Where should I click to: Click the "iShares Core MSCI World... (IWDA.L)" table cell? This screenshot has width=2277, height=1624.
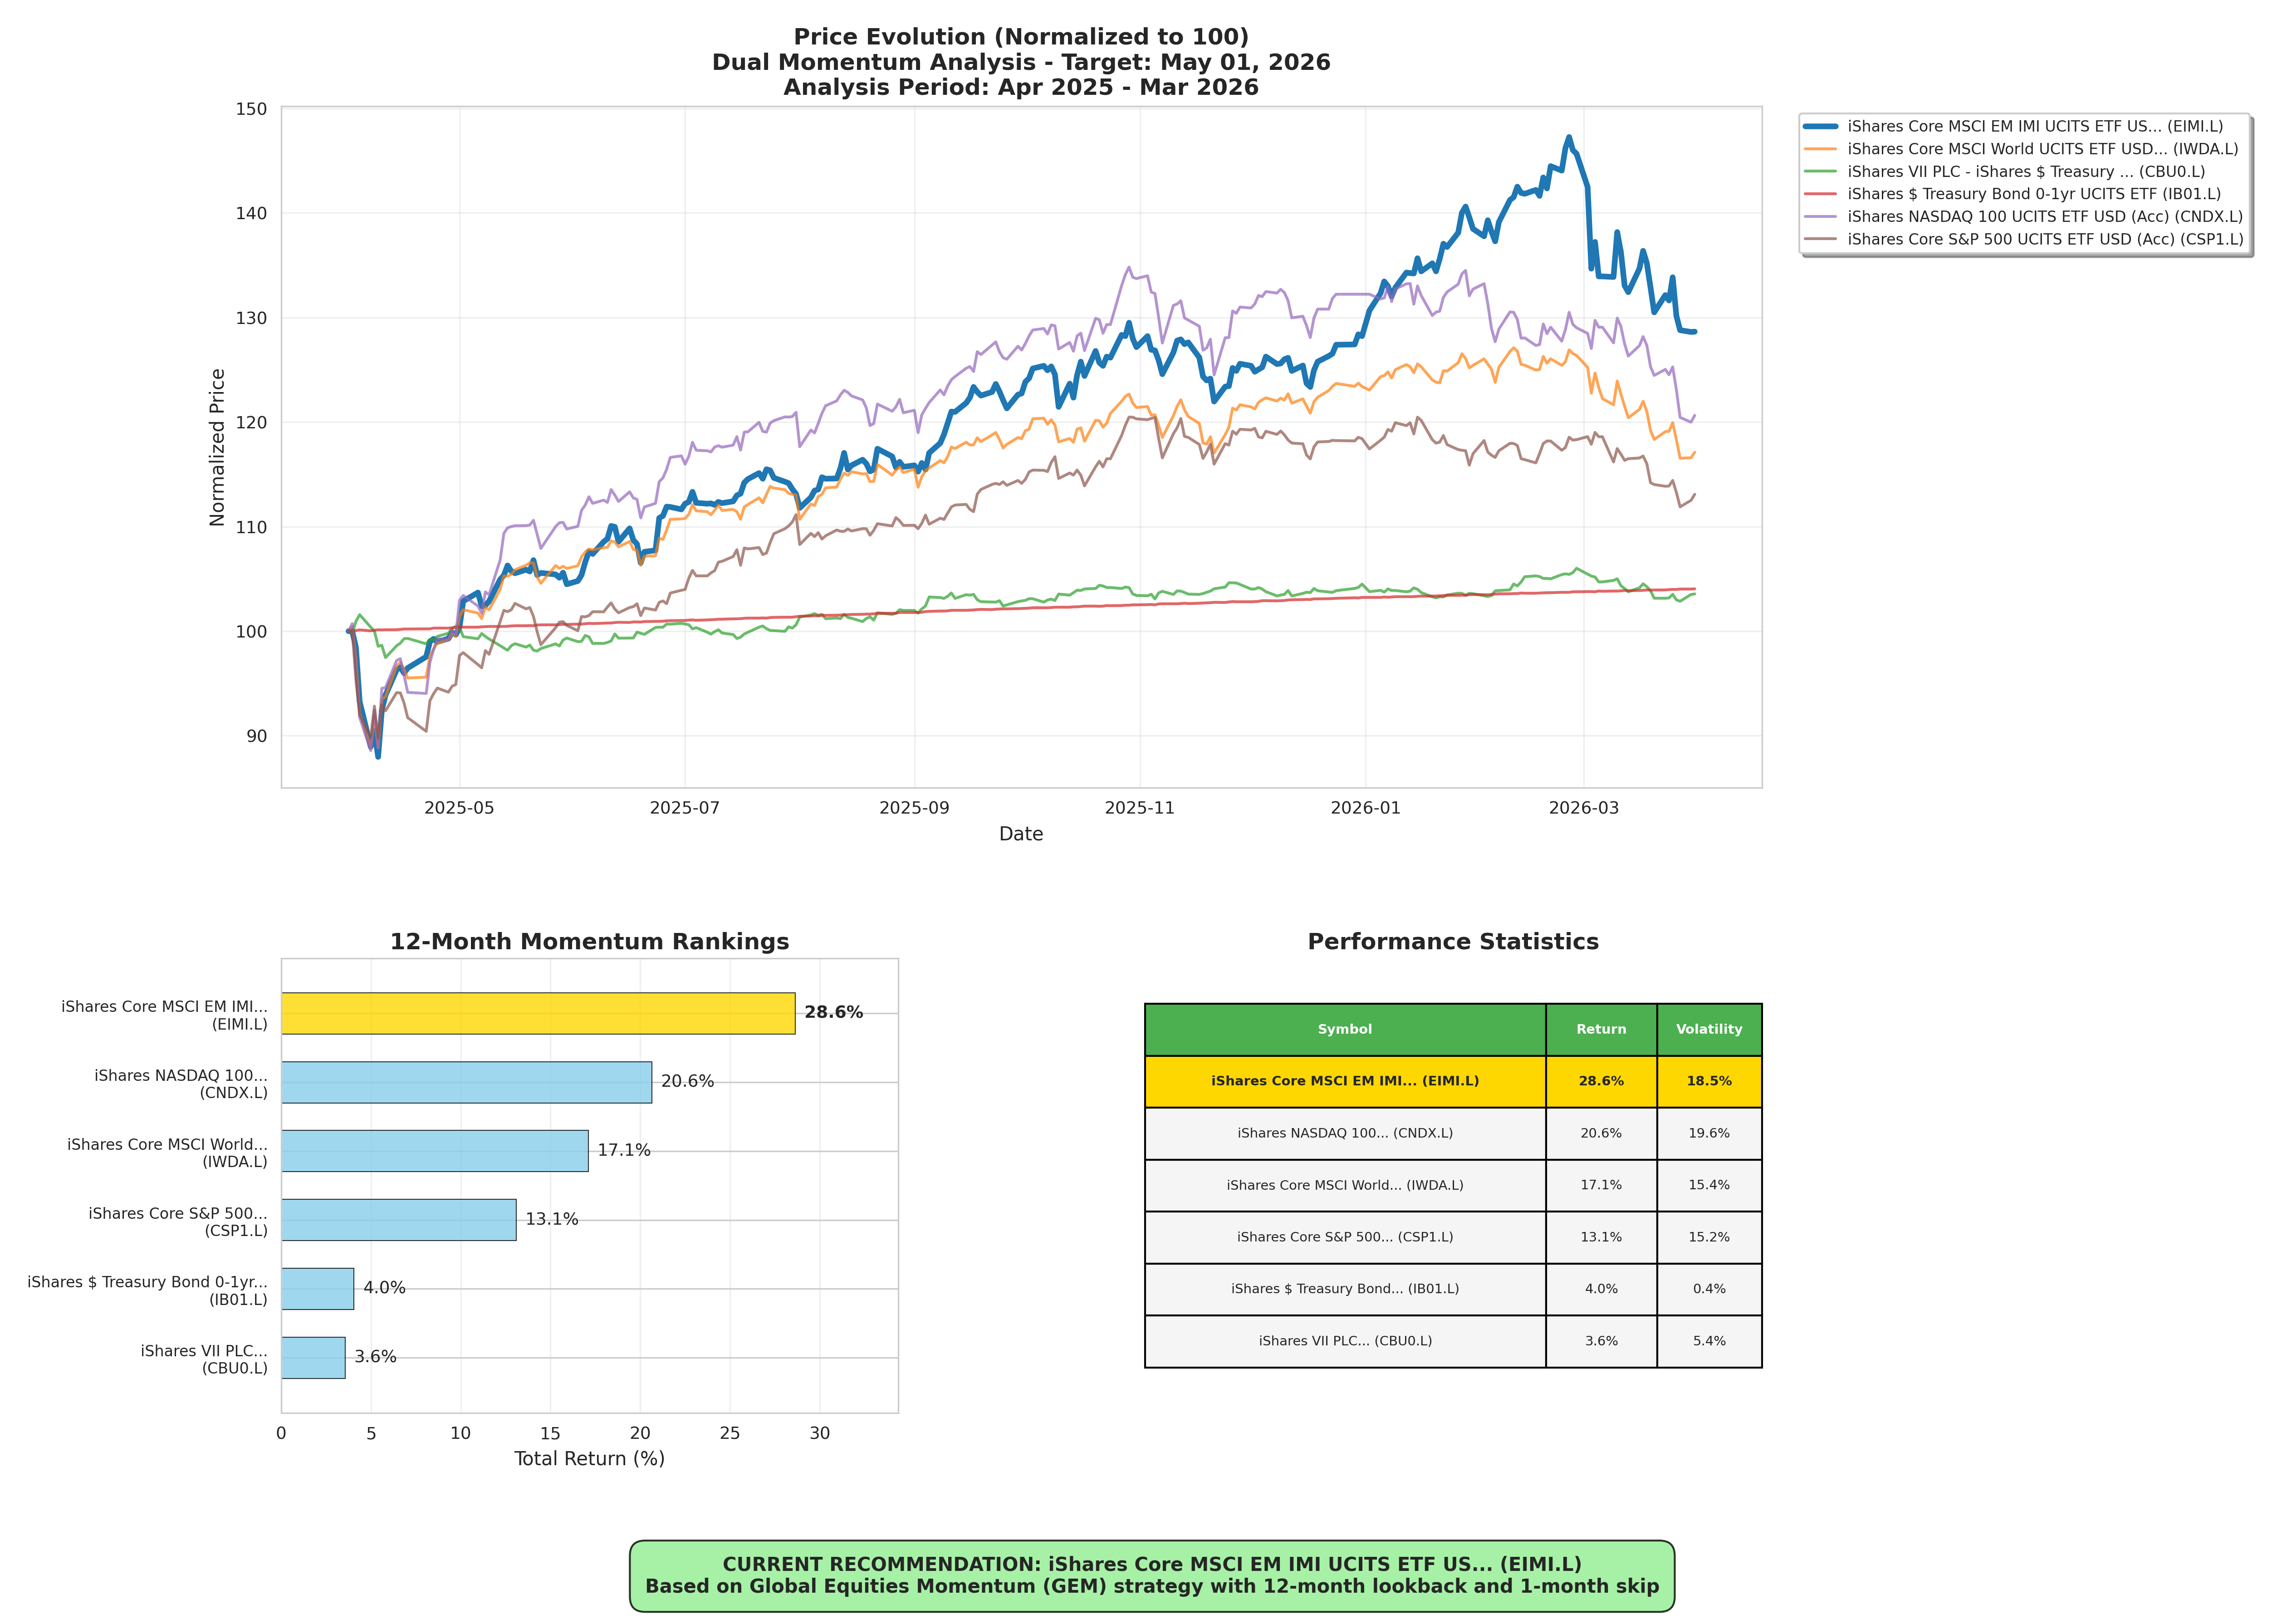[x=1346, y=1186]
